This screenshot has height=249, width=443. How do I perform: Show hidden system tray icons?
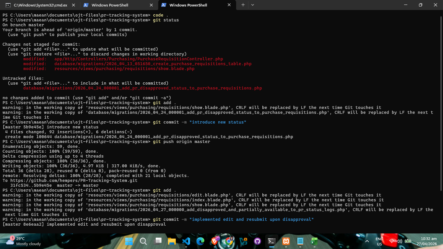coord(367,241)
